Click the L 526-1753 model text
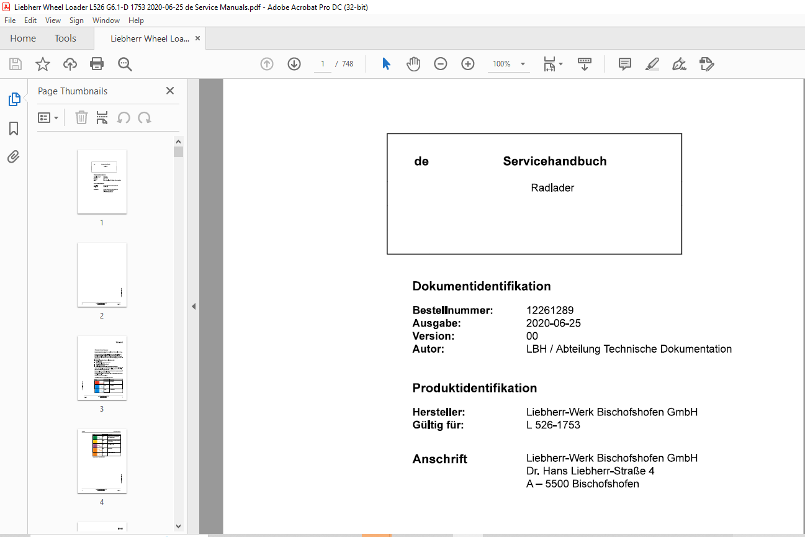805x537 pixels. (x=553, y=425)
